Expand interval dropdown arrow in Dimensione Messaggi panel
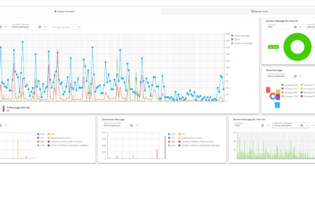This screenshot has height=200, width=315. (137, 125)
